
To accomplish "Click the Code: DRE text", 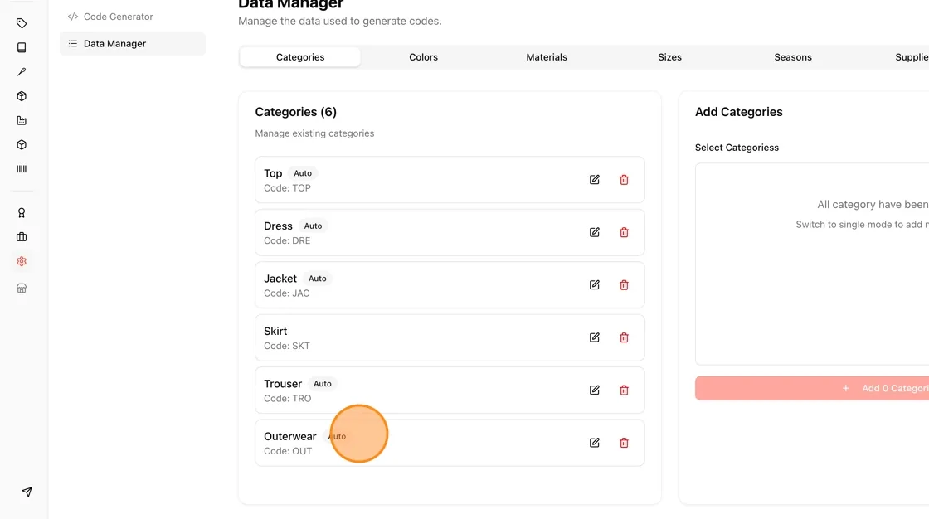I will (x=287, y=240).
